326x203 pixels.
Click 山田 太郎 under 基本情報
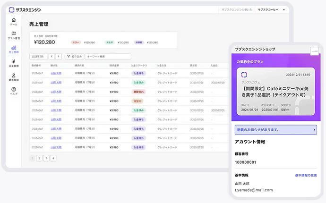(242, 184)
